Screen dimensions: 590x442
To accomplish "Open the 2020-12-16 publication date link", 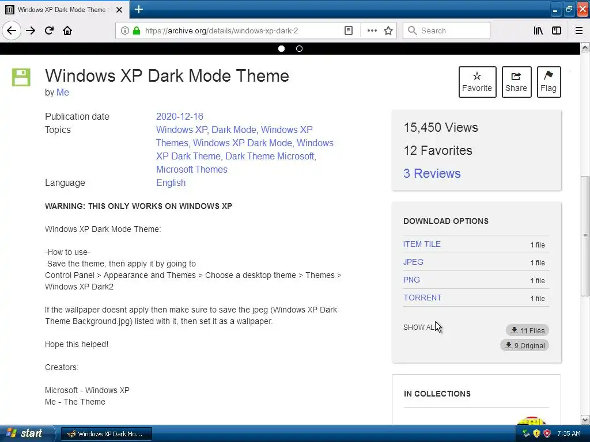I will (x=180, y=116).
